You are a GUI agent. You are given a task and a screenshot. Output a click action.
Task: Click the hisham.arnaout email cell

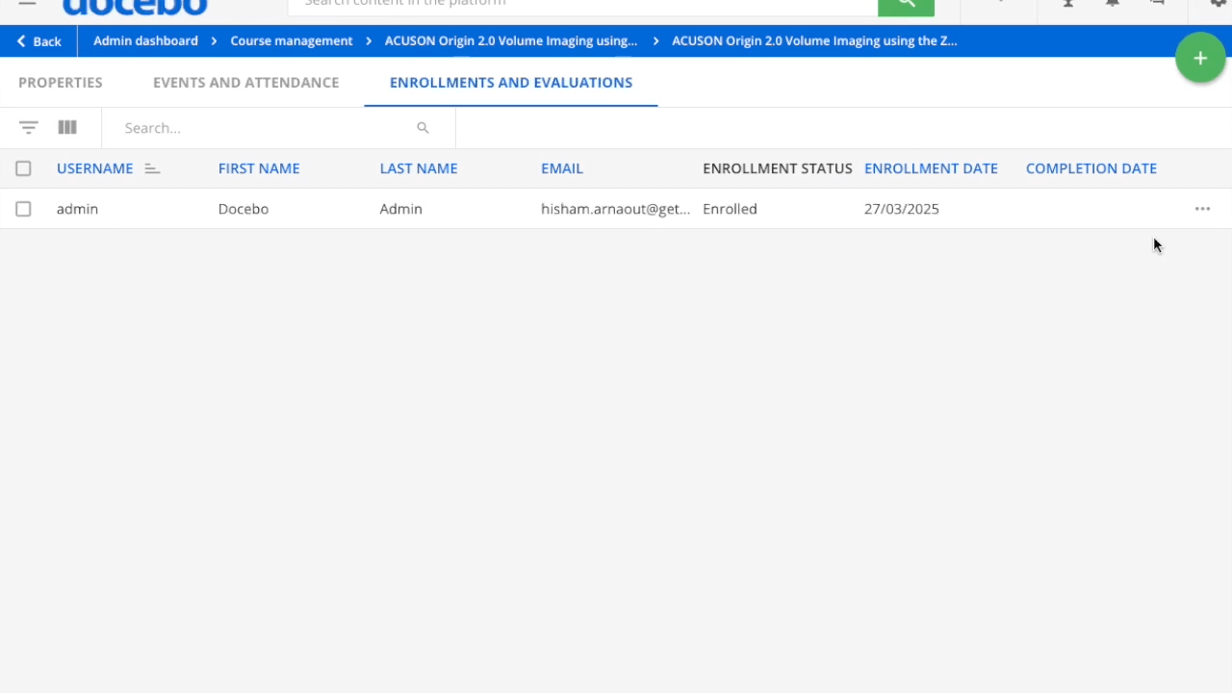pos(616,209)
